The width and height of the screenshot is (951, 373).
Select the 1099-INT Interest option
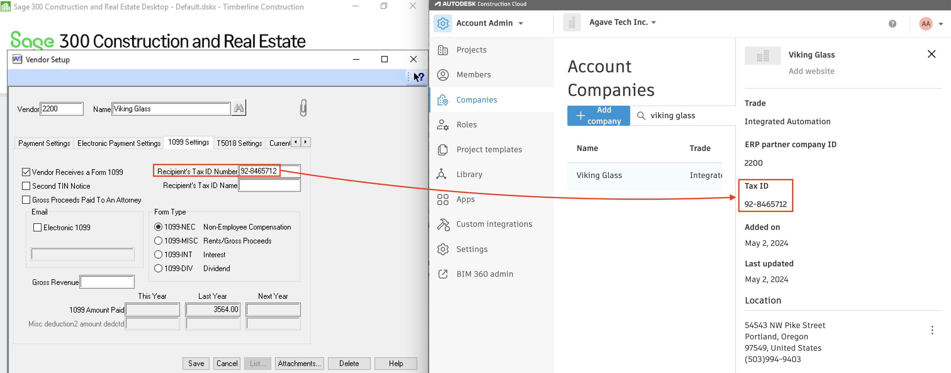(x=158, y=254)
